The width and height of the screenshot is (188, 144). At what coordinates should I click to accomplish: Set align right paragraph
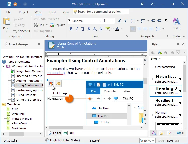pyautogui.click(x=145, y=29)
